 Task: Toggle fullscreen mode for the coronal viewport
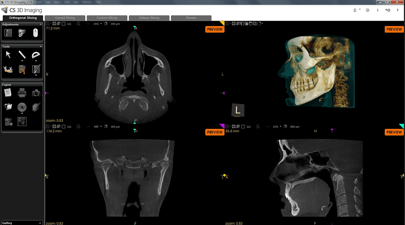coord(54,126)
